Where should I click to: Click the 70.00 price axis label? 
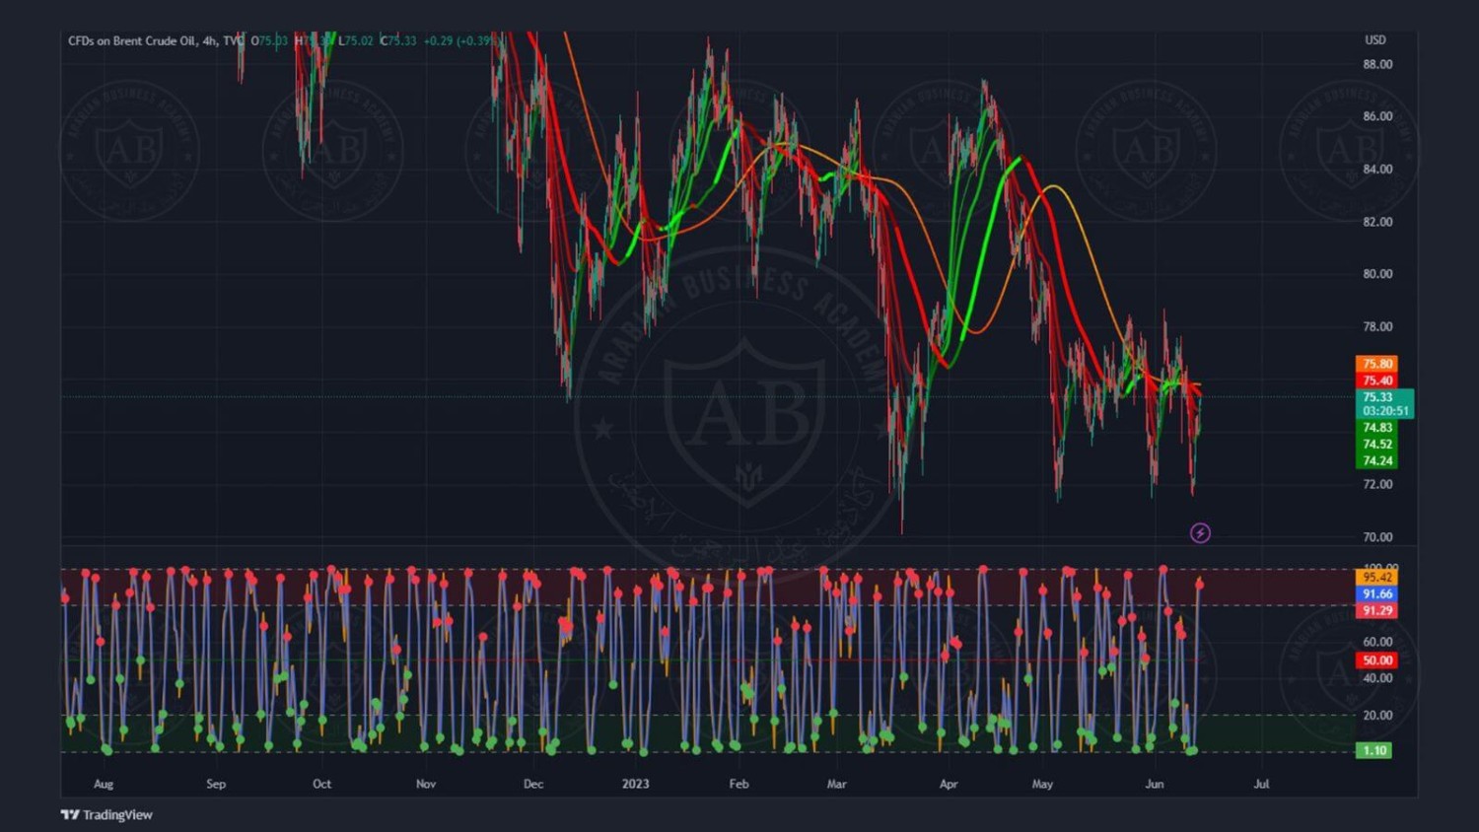[1377, 537]
